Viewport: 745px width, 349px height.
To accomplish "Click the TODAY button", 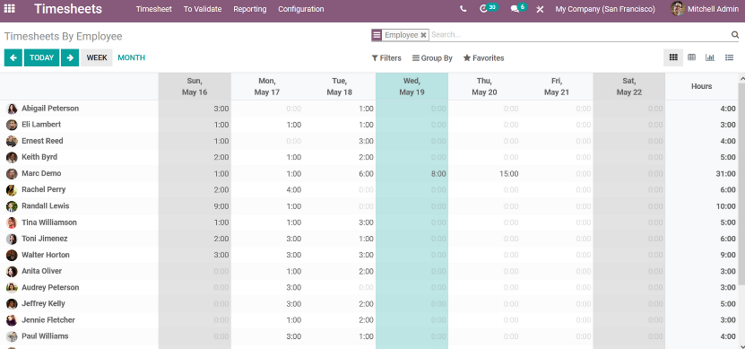I will click(x=42, y=57).
